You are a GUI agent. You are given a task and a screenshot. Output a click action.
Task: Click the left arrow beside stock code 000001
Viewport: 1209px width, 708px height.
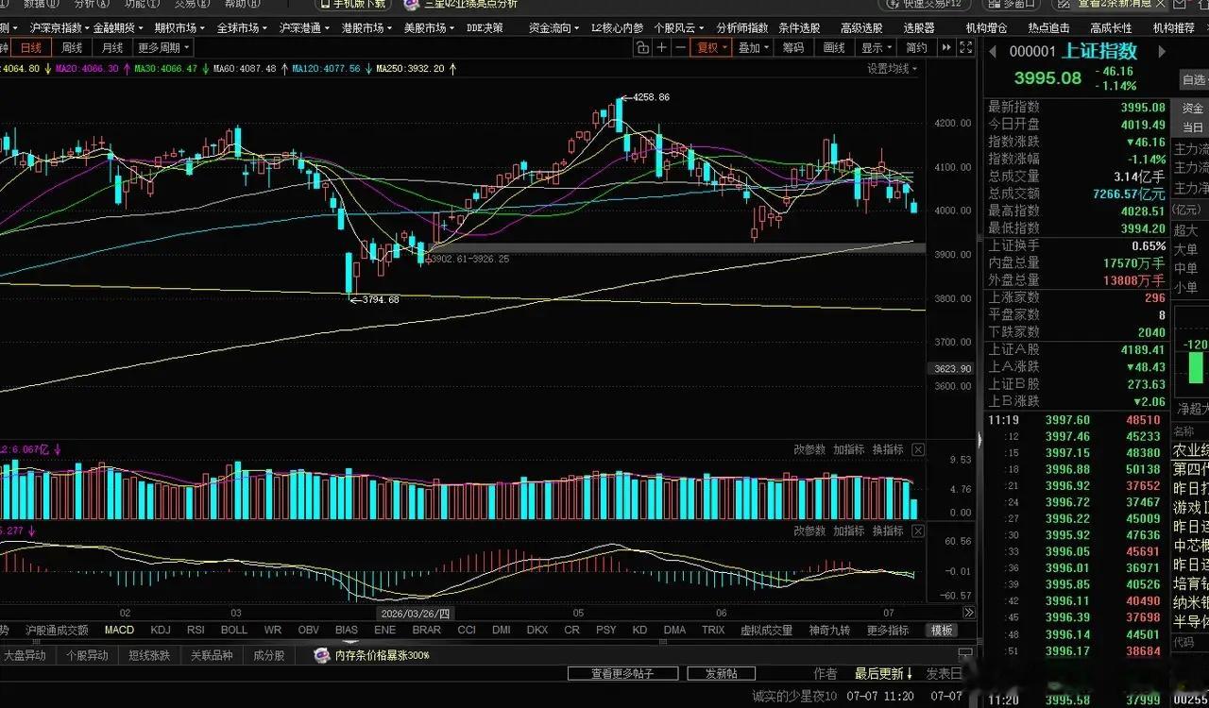[993, 52]
